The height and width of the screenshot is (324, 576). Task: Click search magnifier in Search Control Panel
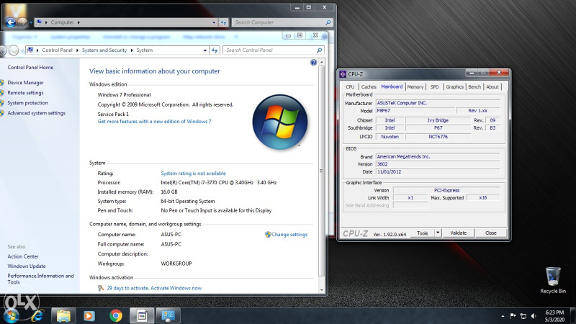[x=319, y=50]
